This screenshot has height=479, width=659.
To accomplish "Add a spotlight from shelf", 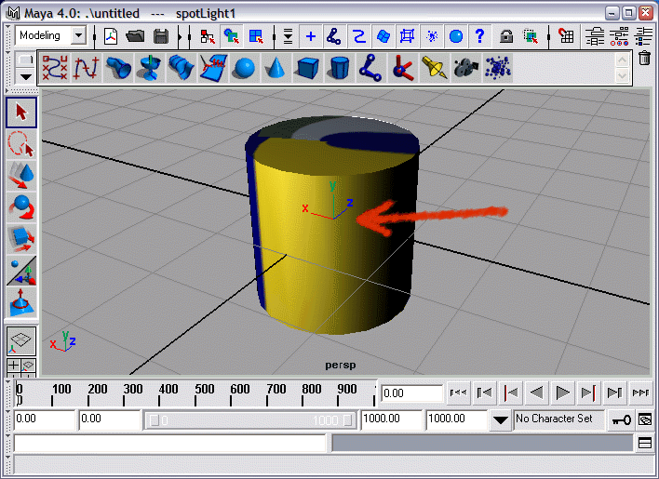I will click(x=433, y=68).
